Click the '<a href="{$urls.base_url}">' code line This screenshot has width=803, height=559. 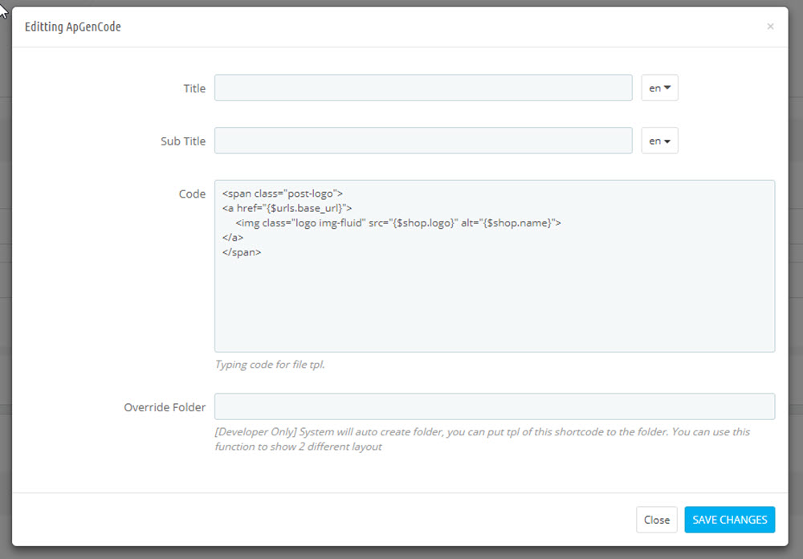tap(287, 208)
